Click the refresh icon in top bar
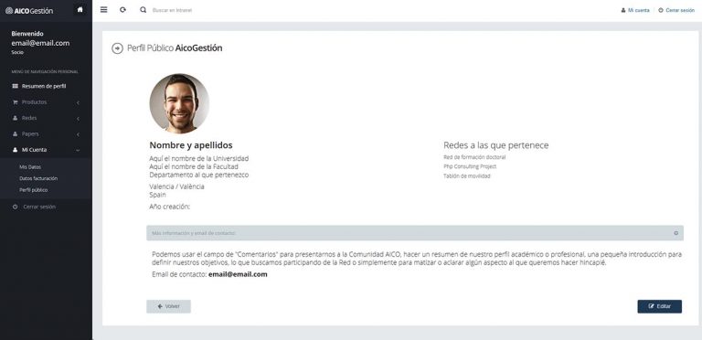The width and height of the screenshot is (702, 340). pyautogui.click(x=122, y=10)
